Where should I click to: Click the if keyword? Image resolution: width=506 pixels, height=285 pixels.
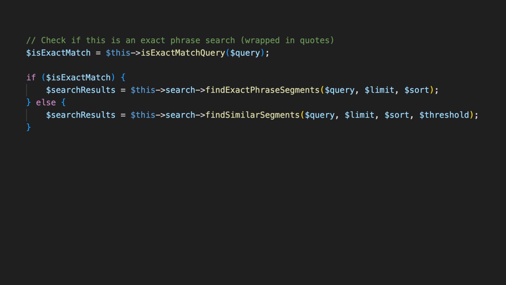click(x=31, y=77)
